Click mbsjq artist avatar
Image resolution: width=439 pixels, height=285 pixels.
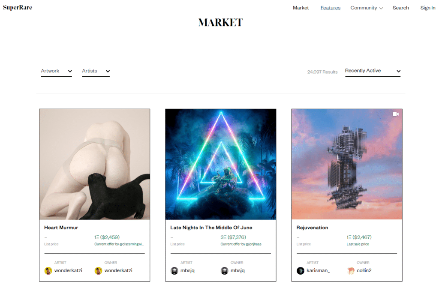point(174,271)
